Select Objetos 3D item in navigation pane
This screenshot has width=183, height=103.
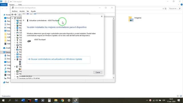(7, 72)
